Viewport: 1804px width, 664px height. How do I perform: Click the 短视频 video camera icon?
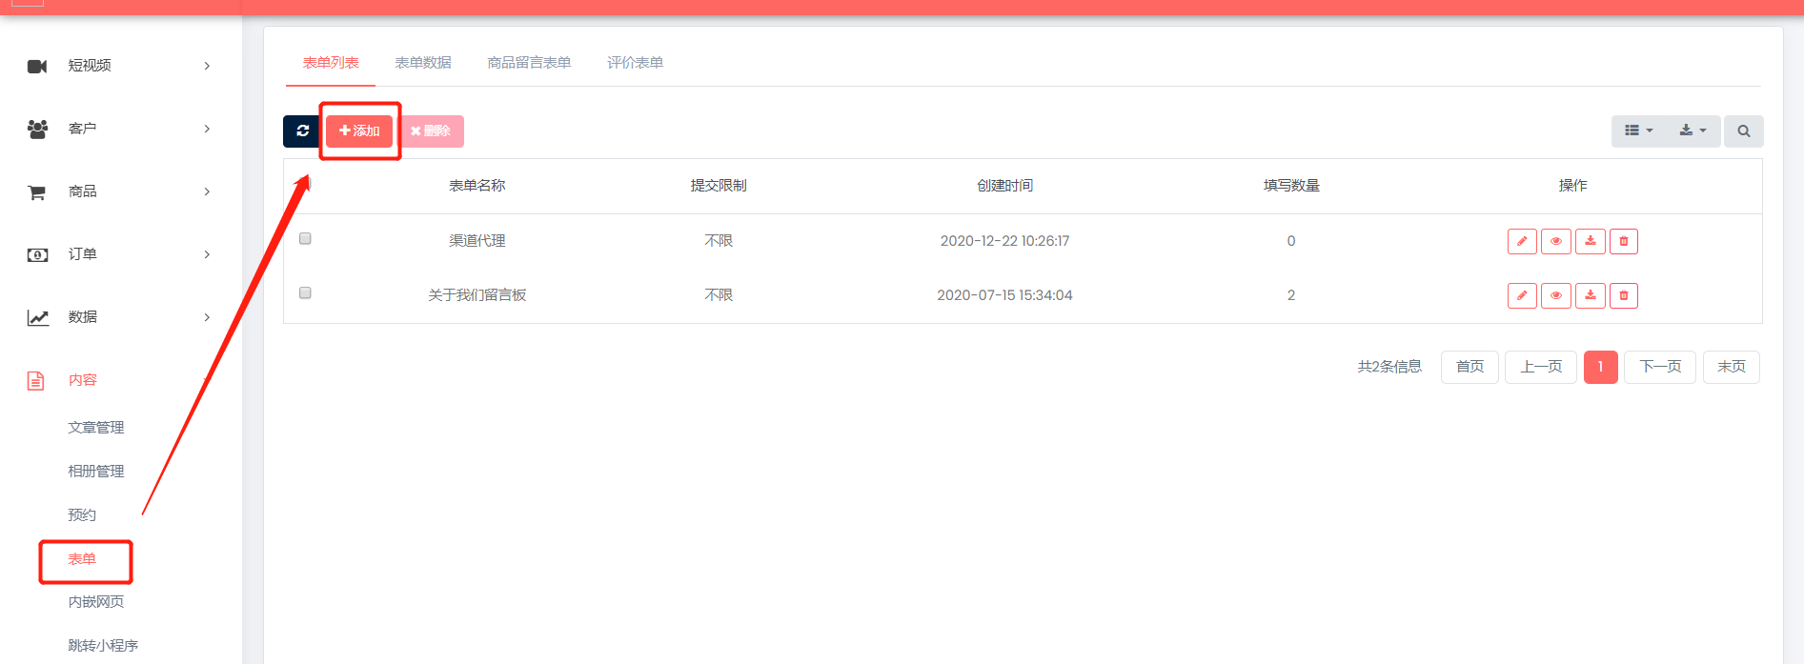37,66
